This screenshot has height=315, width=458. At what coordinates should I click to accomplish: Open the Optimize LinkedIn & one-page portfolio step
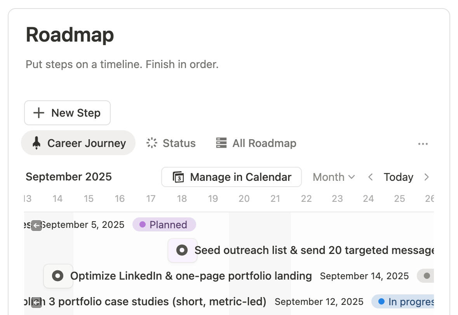pos(191,276)
